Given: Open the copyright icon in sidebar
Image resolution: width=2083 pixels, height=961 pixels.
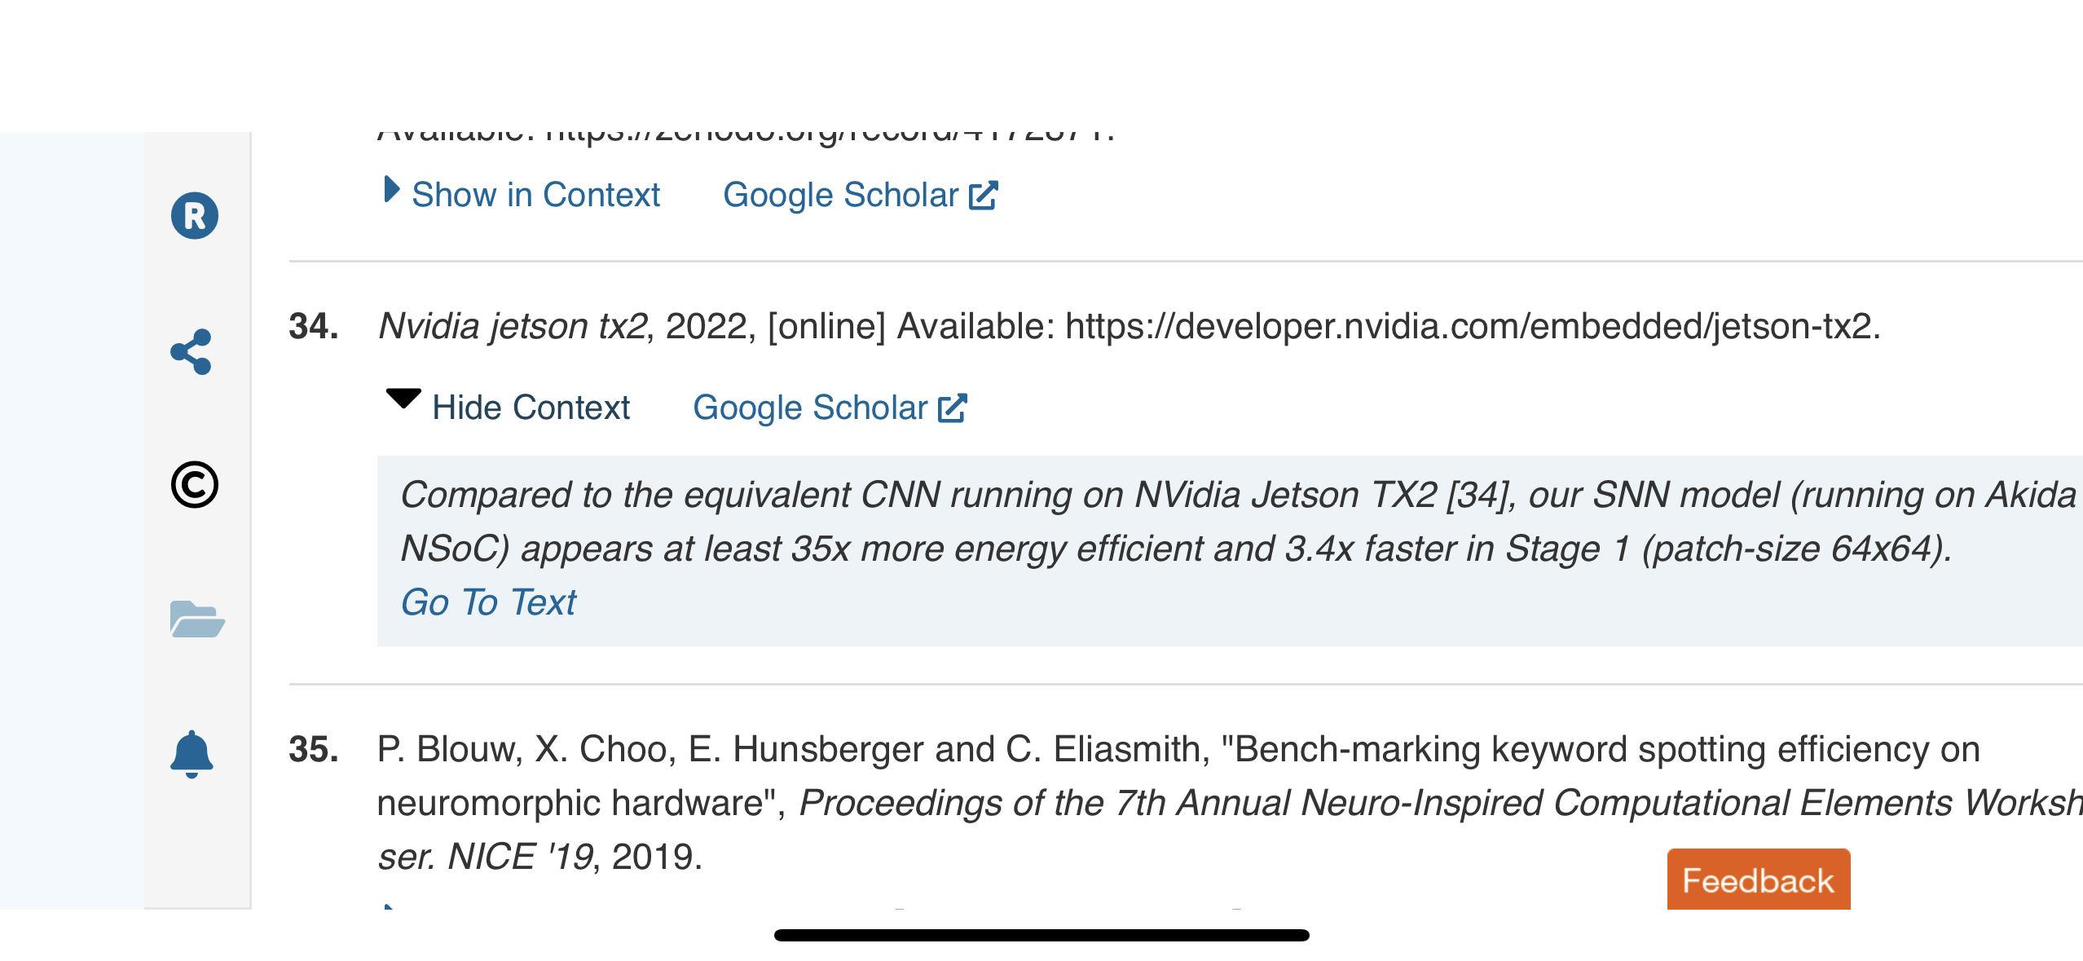Looking at the screenshot, I should pyautogui.click(x=195, y=485).
